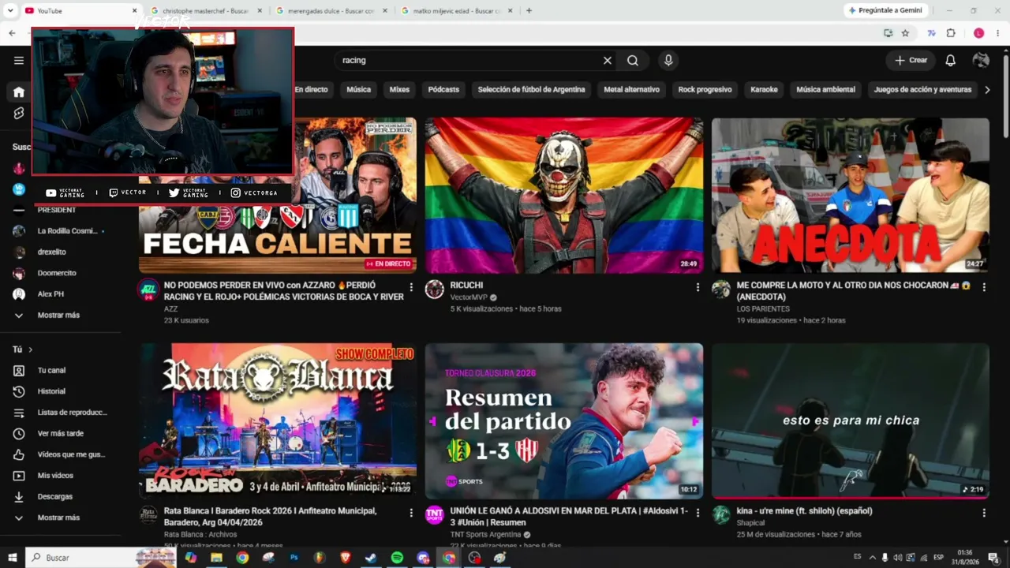Viewport: 1010px width, 568px height.
Task: Open a new browser tab
Action: point(529,10)
